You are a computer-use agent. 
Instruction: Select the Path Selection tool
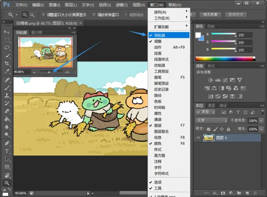7,159
